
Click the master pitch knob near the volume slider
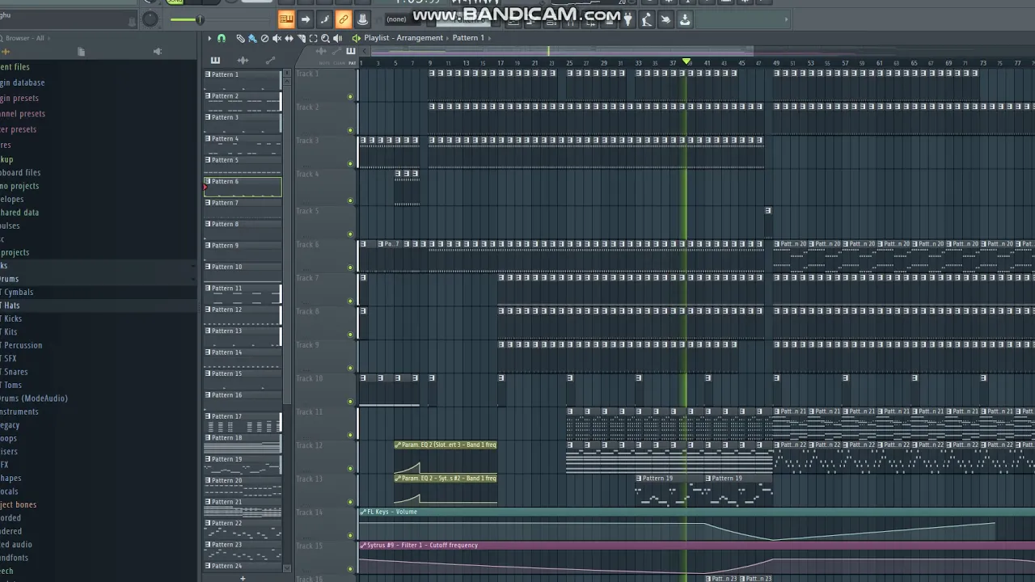pyautogui.click(x=150, y=19)
